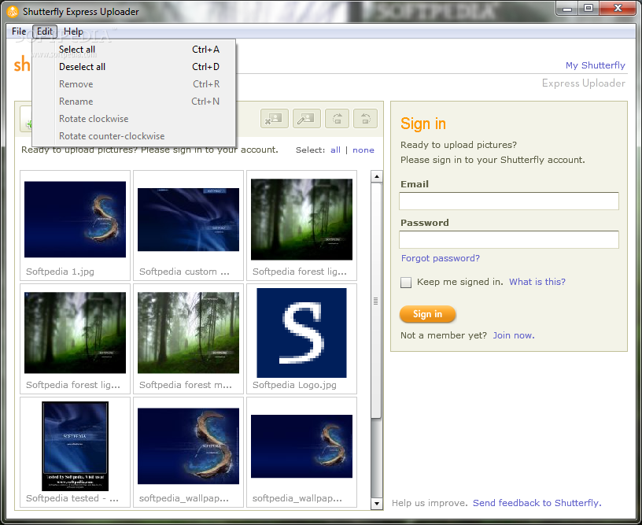Click the rotate counter-clockwise toolbar icon

[365, 119]
